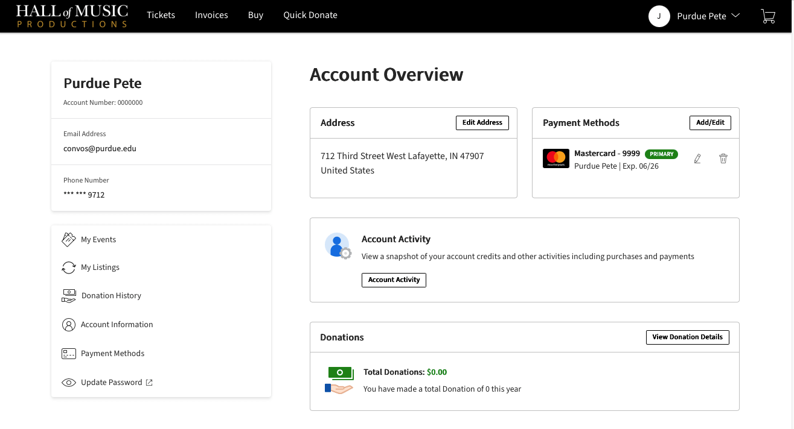The image size is (794, 429).
Task: Click the Address card heading
Action: tap(338, 123)
